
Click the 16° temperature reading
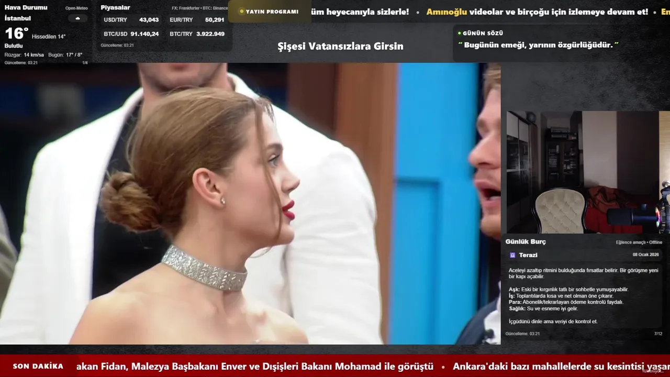(16, 34)
